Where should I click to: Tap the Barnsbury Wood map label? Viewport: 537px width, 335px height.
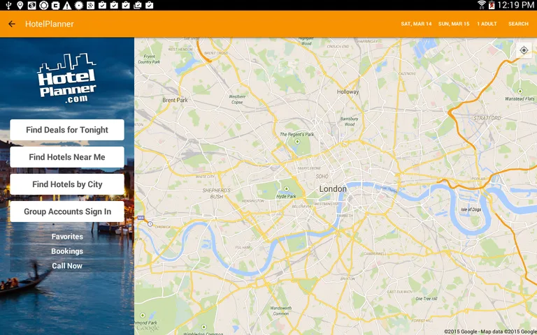[x=349, y=121]
